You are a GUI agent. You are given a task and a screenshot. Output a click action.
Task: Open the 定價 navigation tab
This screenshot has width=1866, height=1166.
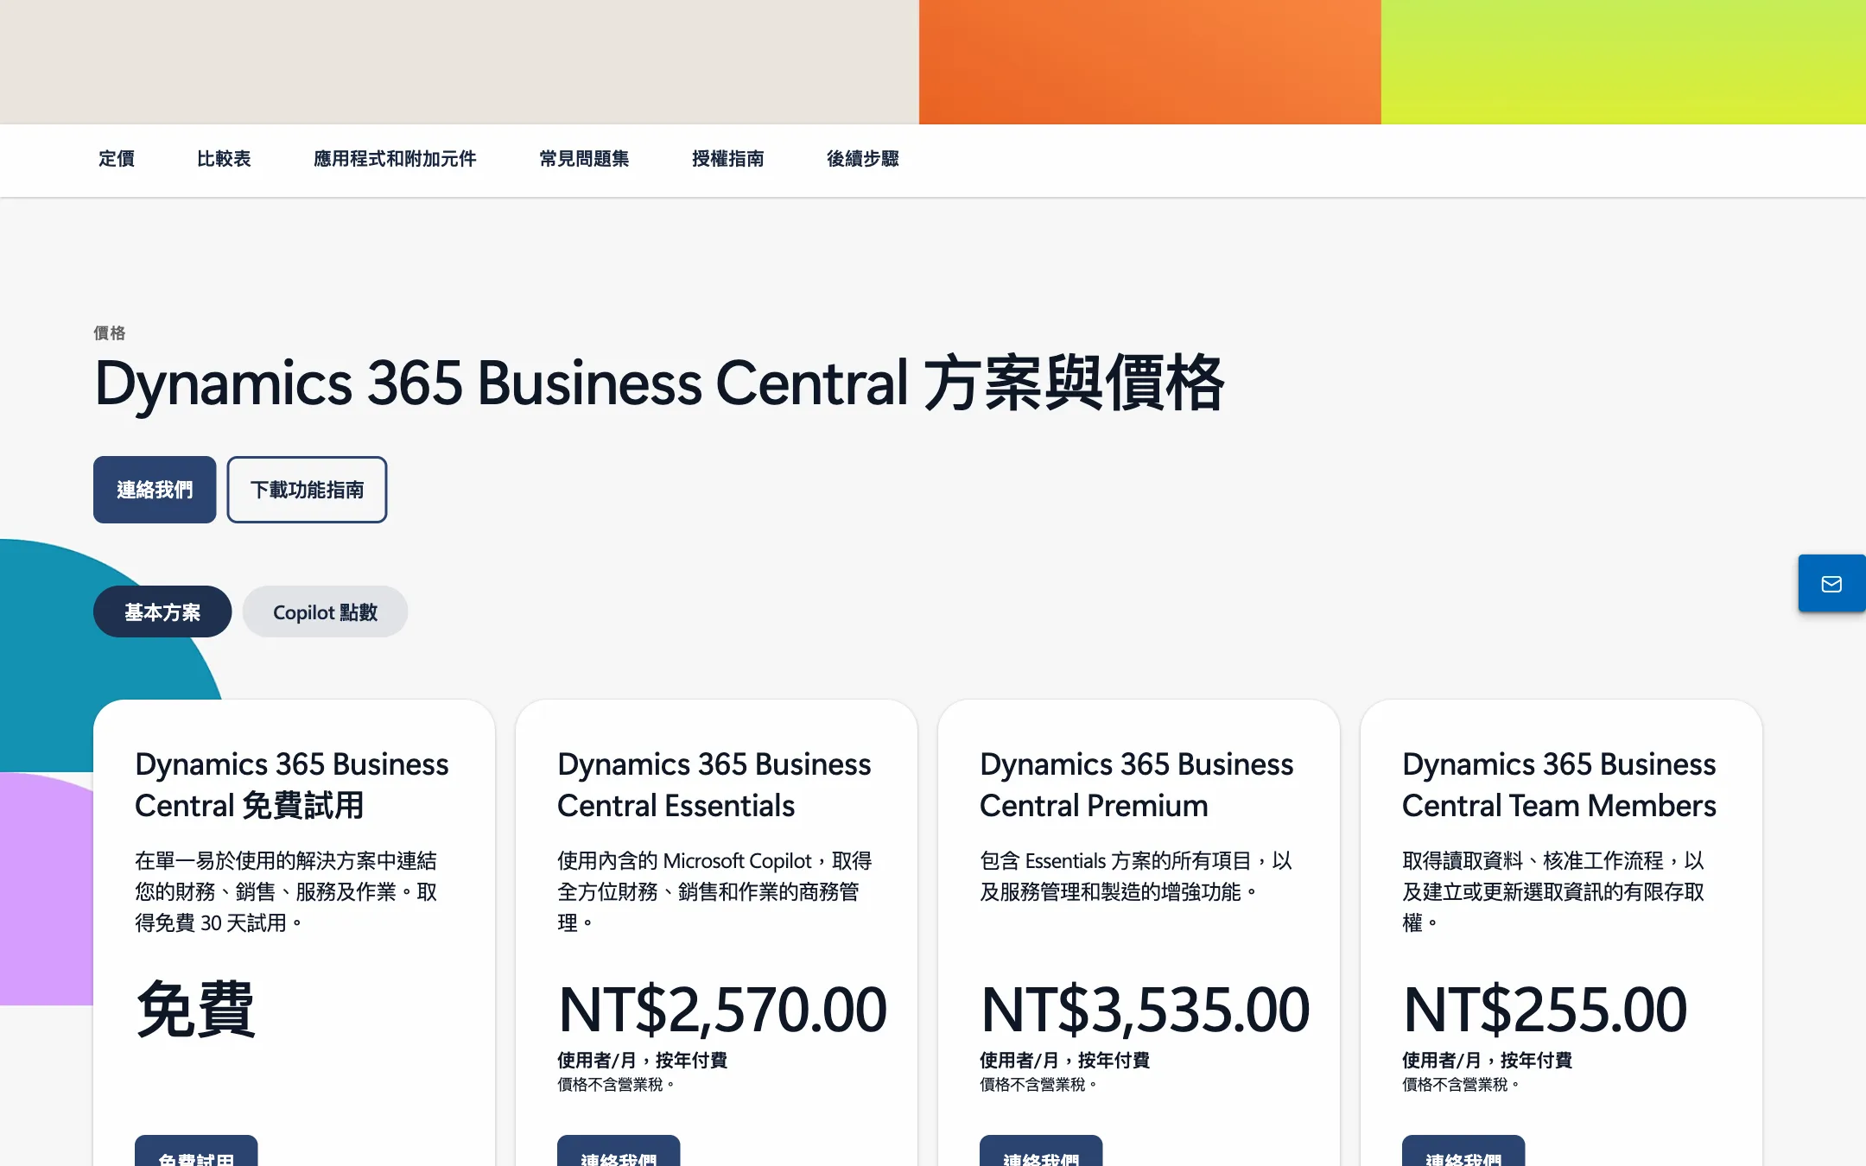(x=117, y=159)
